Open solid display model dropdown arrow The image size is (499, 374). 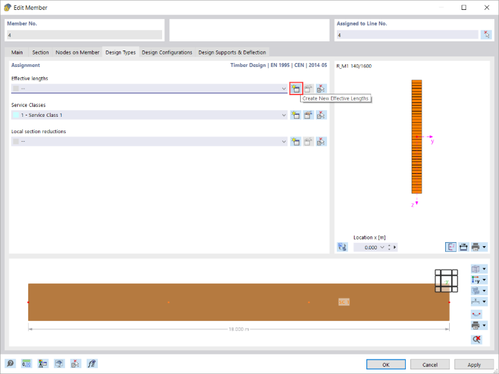pyautogui.click(x=485, y=291)
